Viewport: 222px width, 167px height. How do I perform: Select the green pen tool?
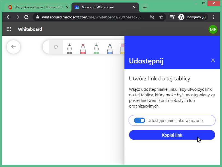tap(96, 48)
